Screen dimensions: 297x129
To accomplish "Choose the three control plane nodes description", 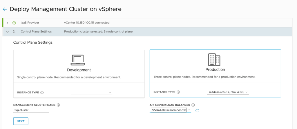I will [x=204, y=77].
